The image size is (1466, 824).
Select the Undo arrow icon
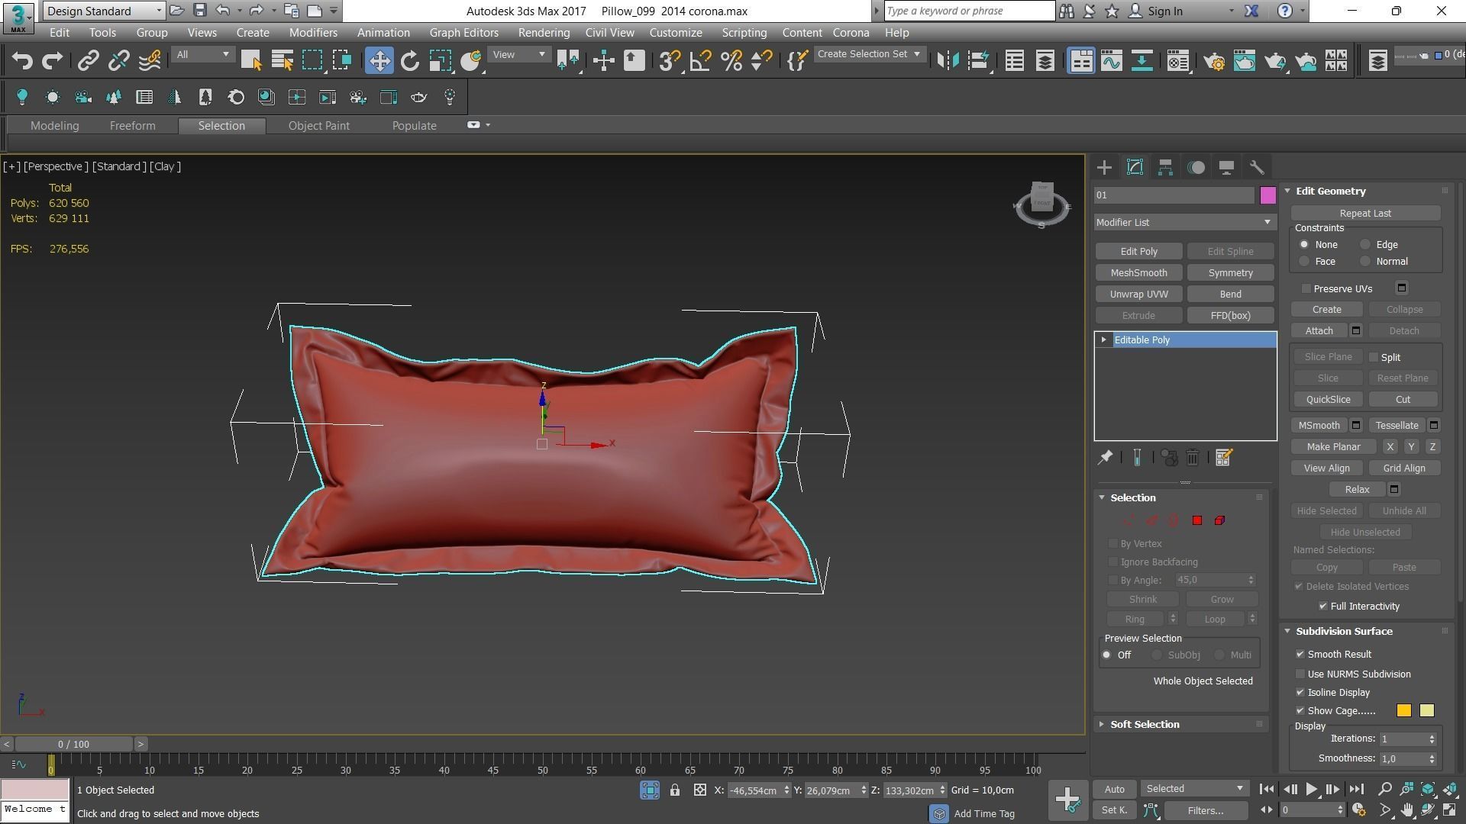[x=21, y=61]
